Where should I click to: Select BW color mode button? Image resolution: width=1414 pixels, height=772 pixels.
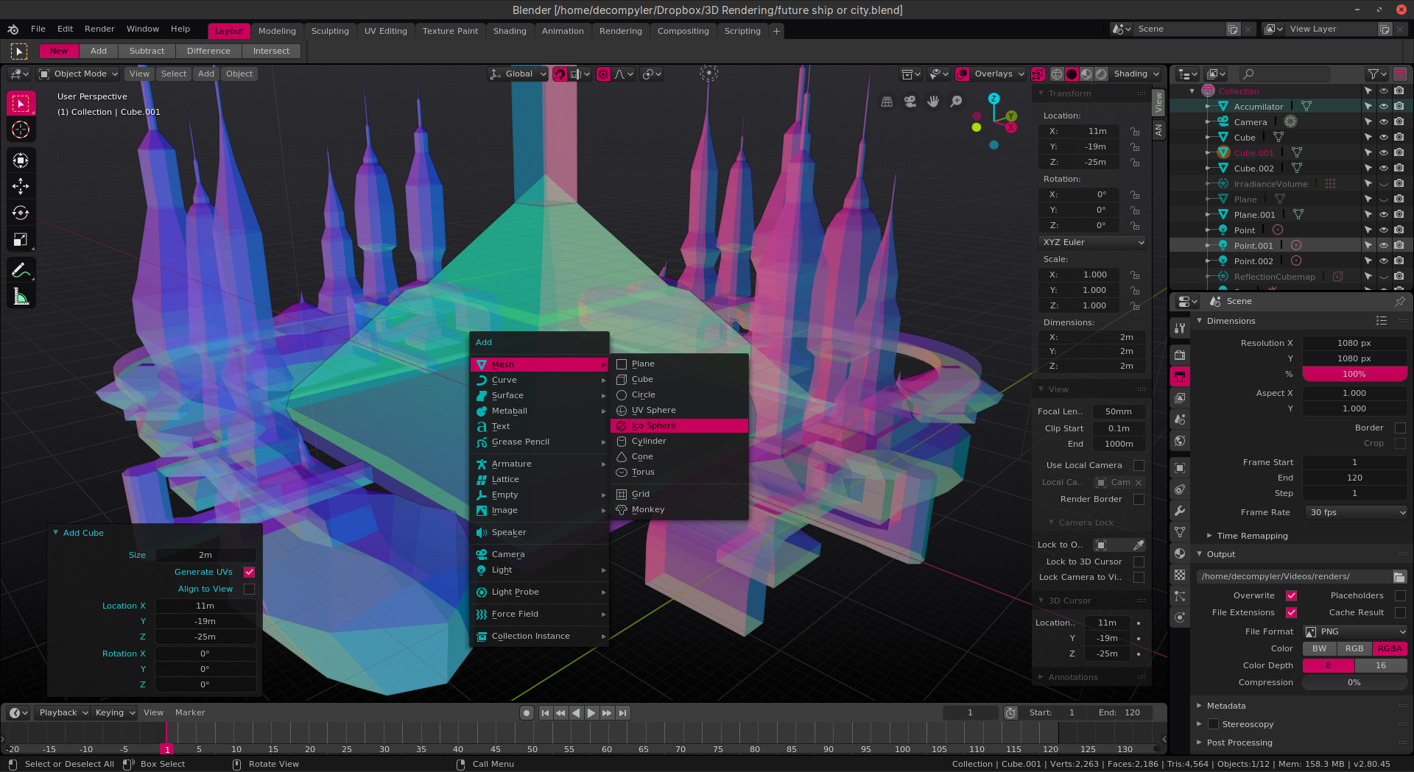(1320, 648)
